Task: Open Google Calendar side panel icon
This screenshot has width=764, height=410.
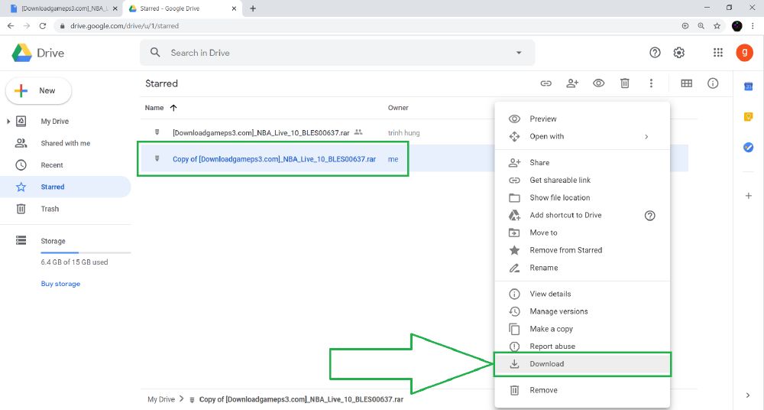Action: click(749, 86)
